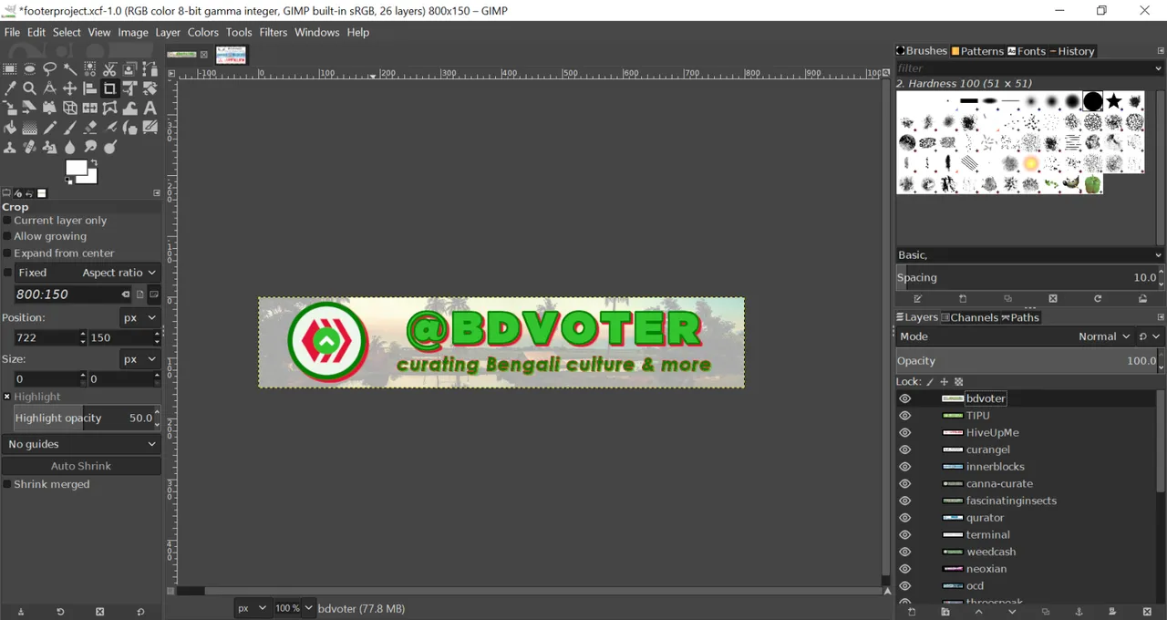Select the Crop tool
Image resolution: width=1167 pixels, height=620 pixels.
(x=109, y=88)
